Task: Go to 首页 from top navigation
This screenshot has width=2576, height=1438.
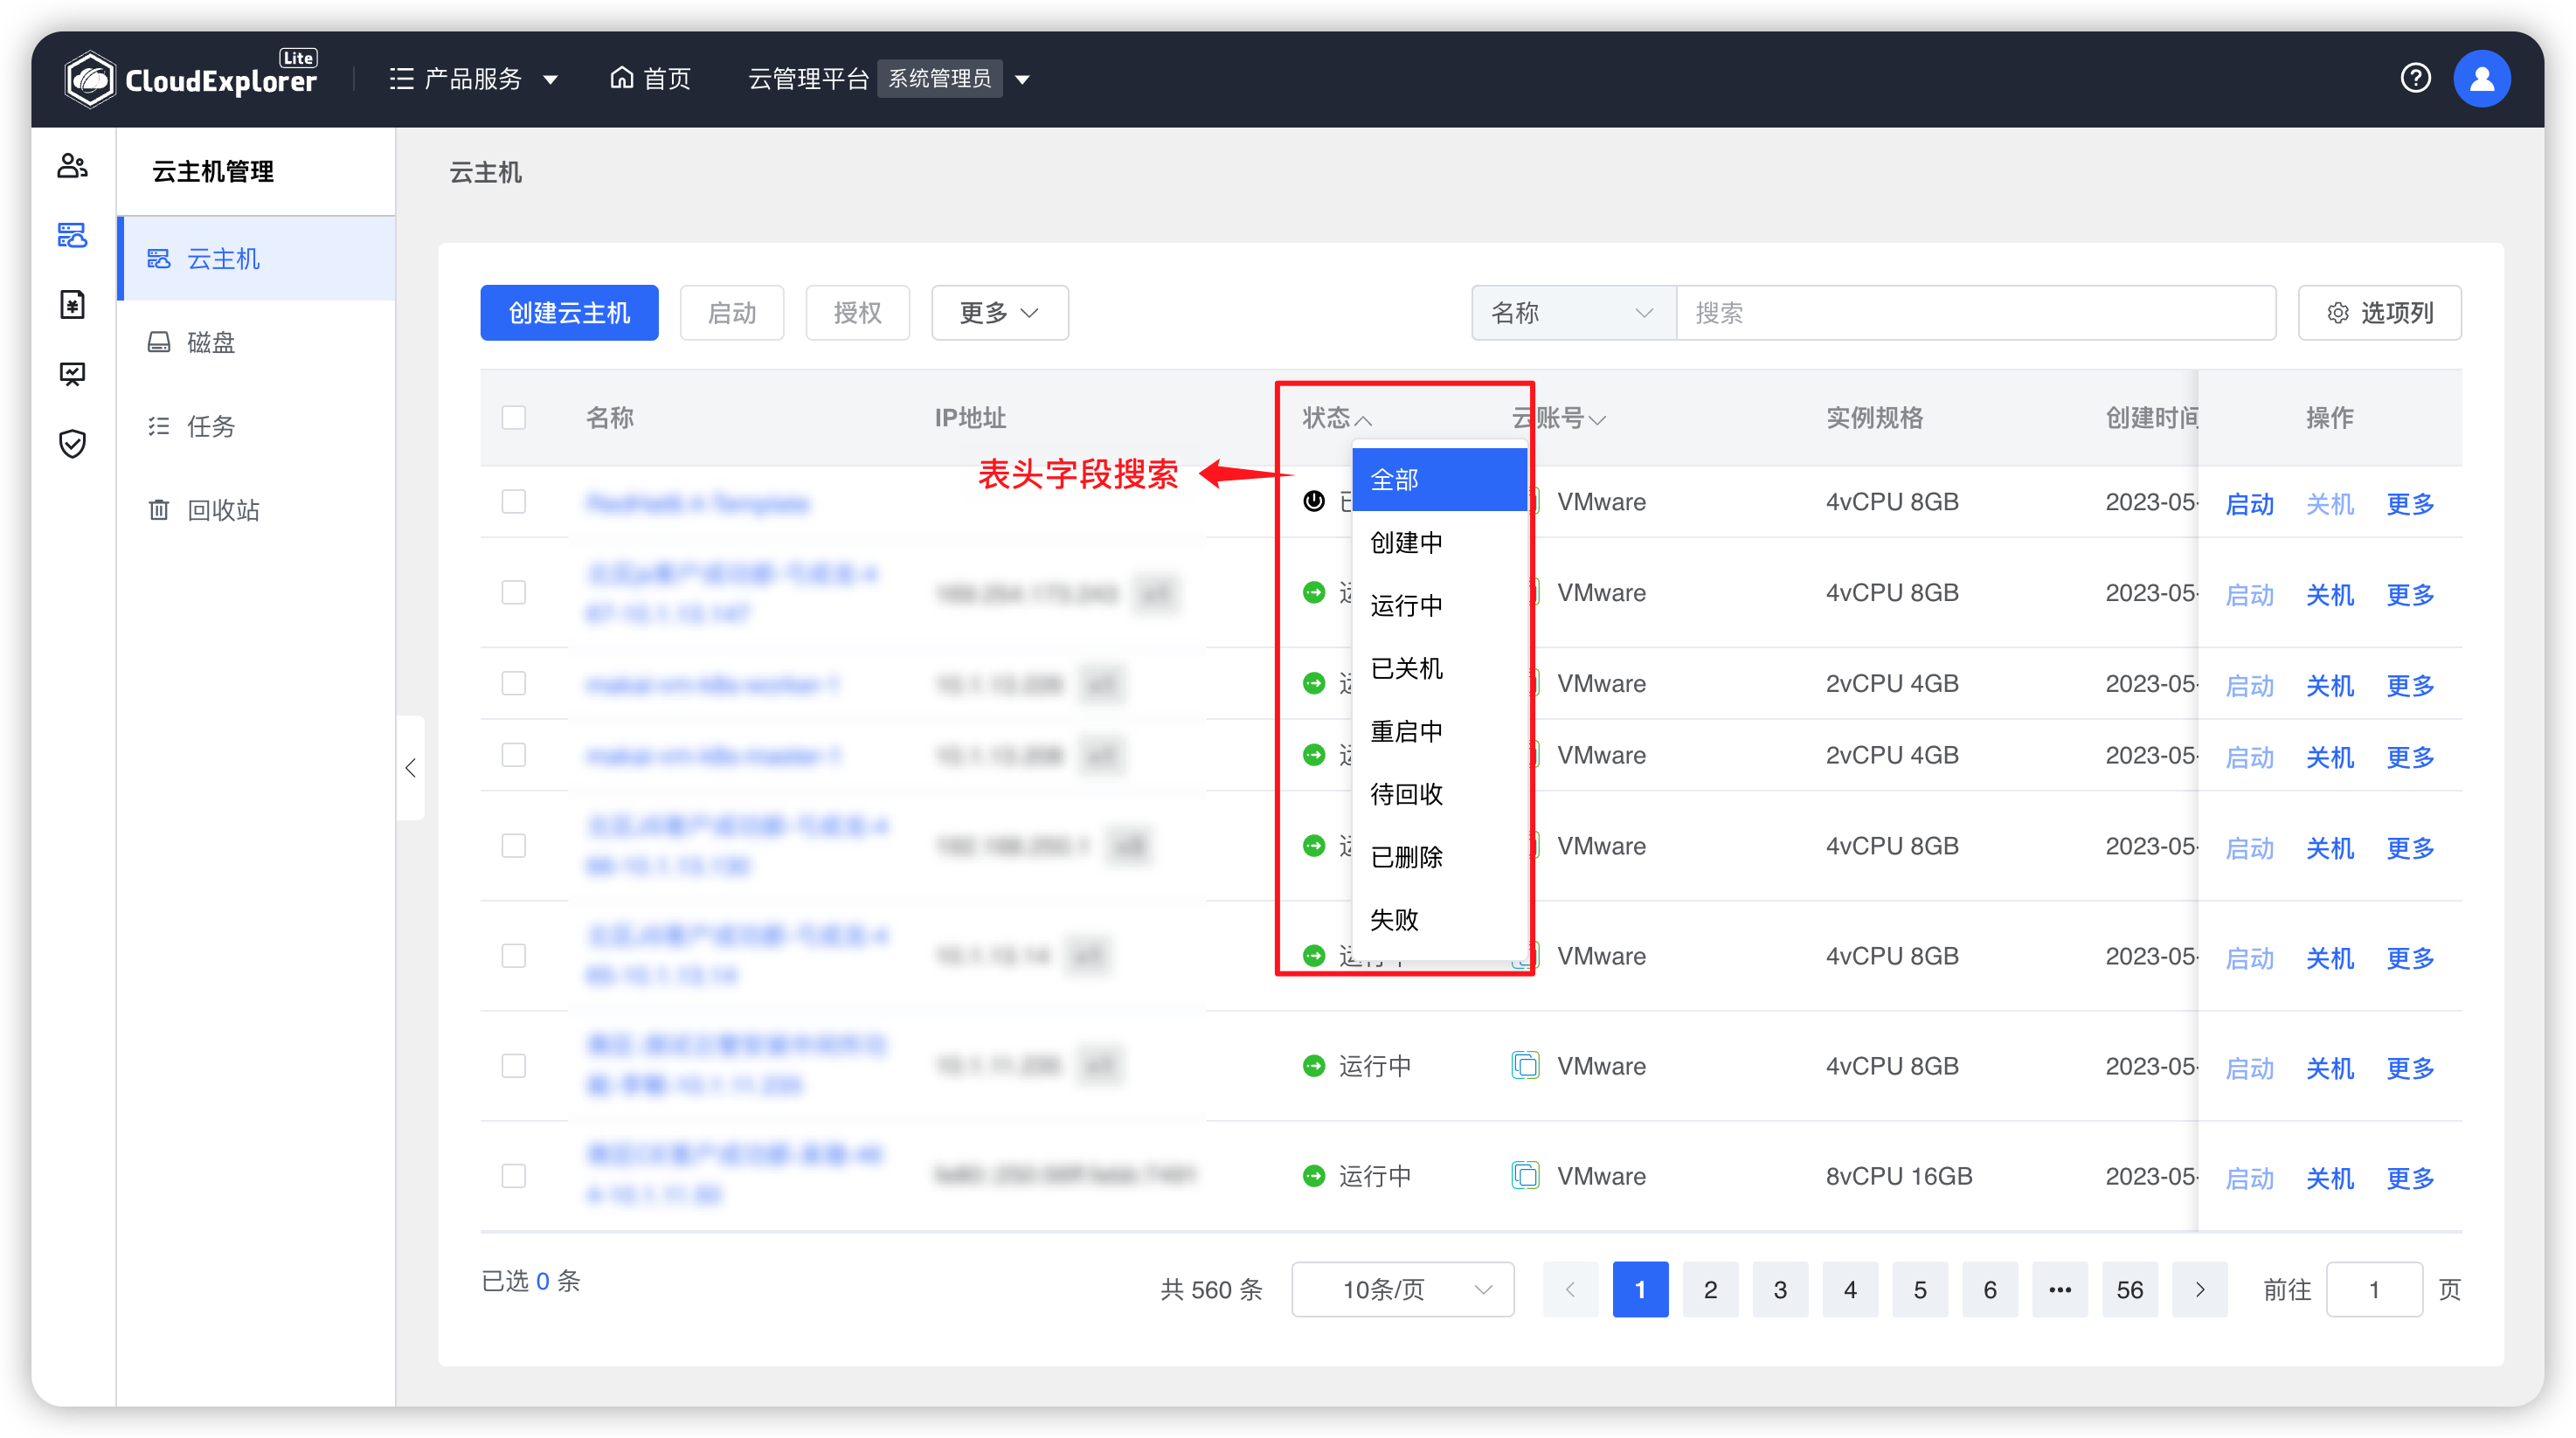Action: (x=651, y=78)
